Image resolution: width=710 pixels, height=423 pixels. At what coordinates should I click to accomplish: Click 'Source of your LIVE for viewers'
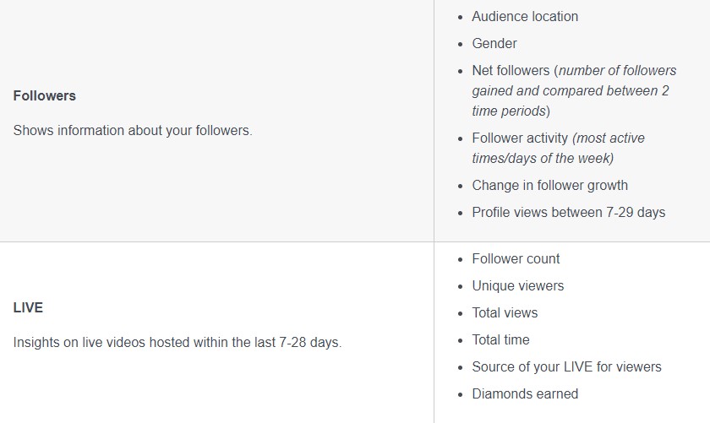tap(566, 367)
